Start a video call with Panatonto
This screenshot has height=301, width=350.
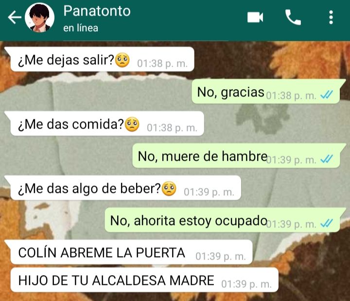(255, 17)
